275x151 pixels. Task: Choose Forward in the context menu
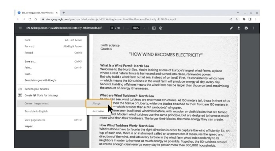(52, 46)
